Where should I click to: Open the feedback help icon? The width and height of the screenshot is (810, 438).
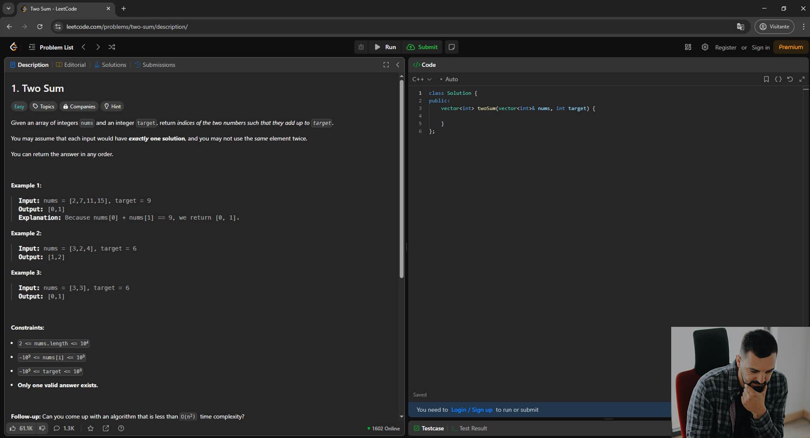[x=121, y=428]
